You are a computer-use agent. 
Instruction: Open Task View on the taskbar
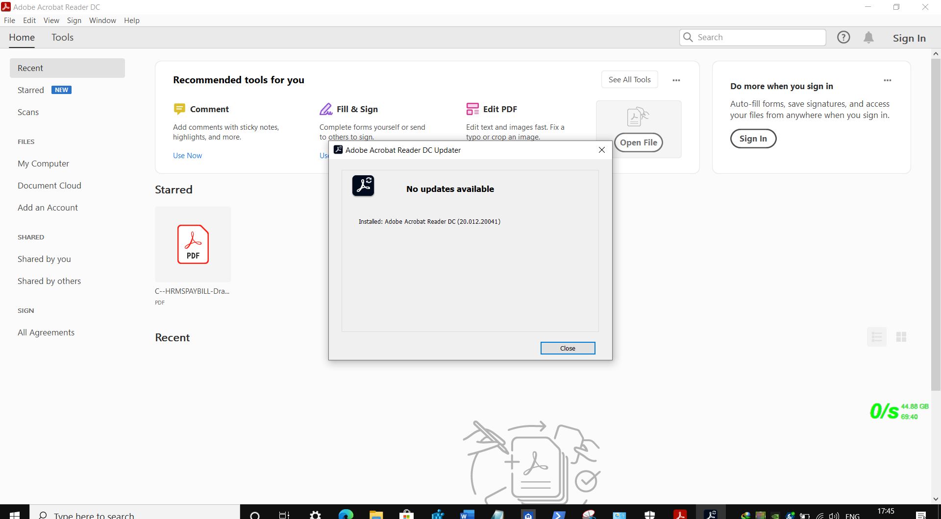coord(284,515)
